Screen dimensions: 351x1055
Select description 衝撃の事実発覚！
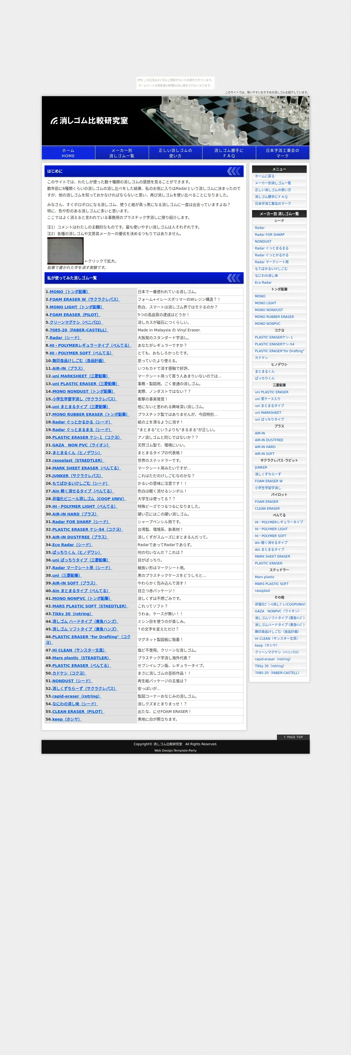click(153, 399)
